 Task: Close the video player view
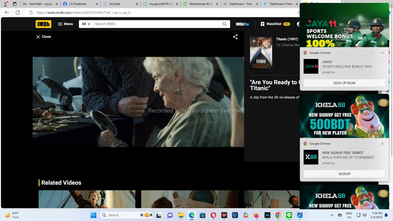(43, 37)
